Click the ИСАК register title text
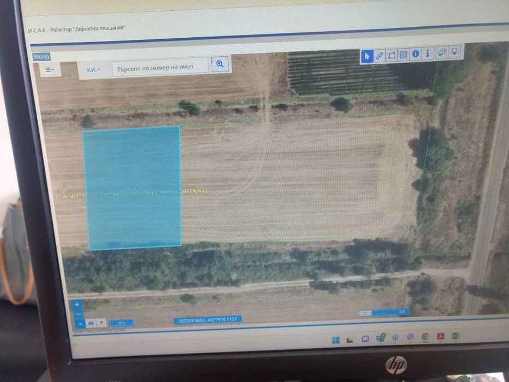509x382 pixels. (x=76, y=29)
